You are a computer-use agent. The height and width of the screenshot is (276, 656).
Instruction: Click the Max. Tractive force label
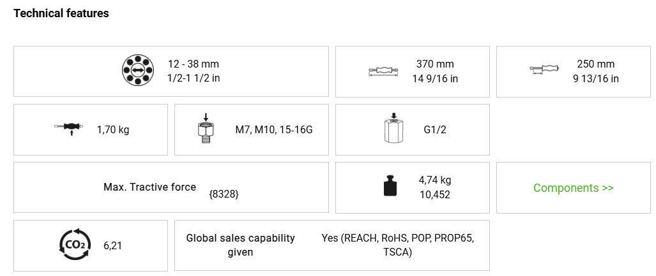click(149, 187)
